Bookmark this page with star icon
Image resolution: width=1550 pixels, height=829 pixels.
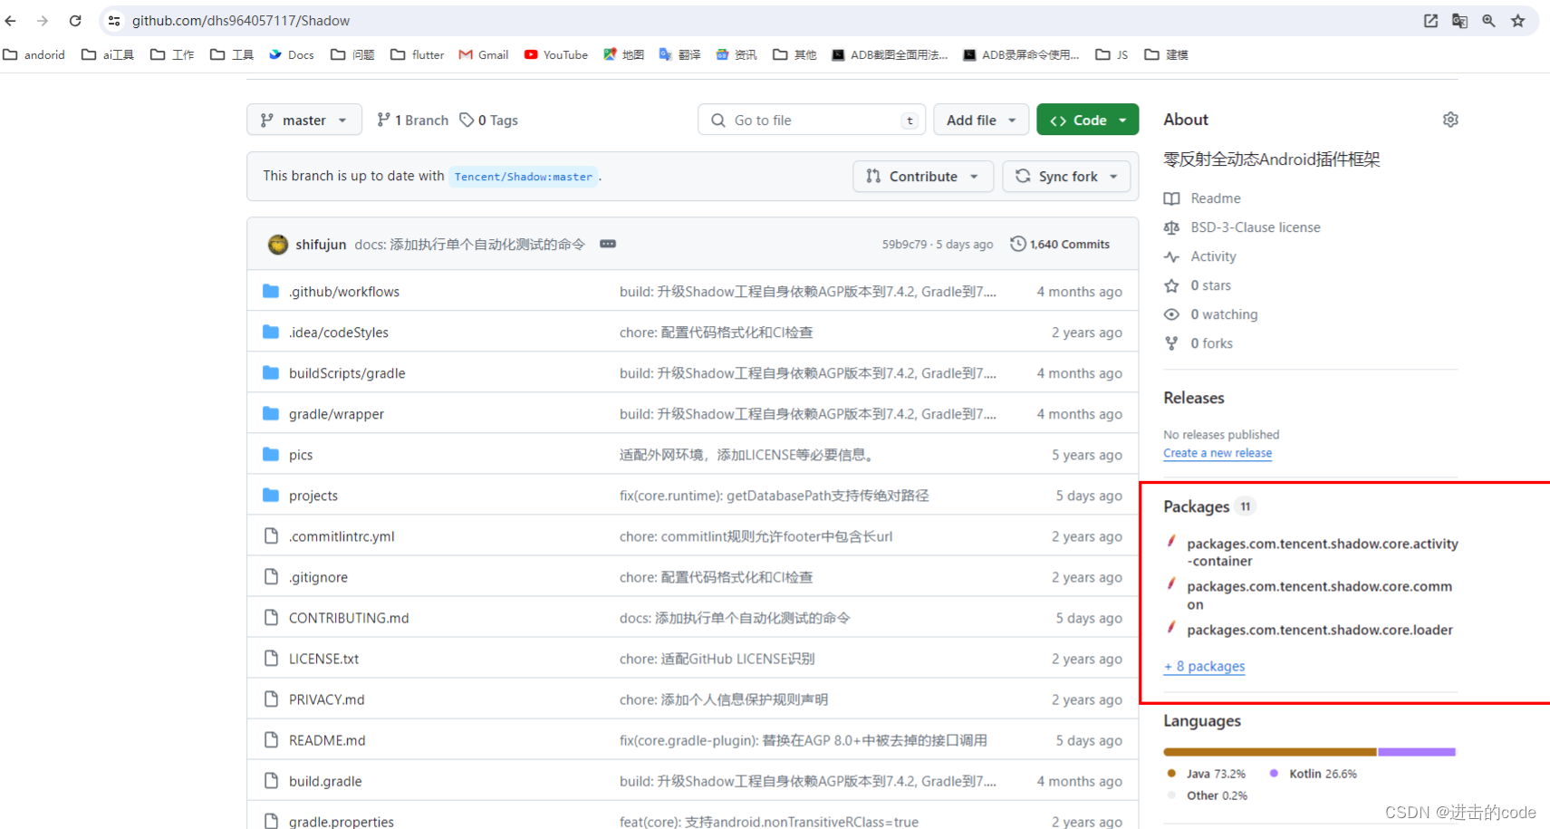pyautogui.click(x=1518, y=21)
